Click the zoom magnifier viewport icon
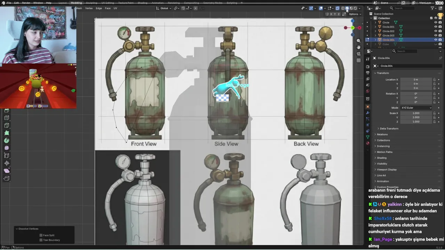 pyautogui.click(x=358, y=41)
